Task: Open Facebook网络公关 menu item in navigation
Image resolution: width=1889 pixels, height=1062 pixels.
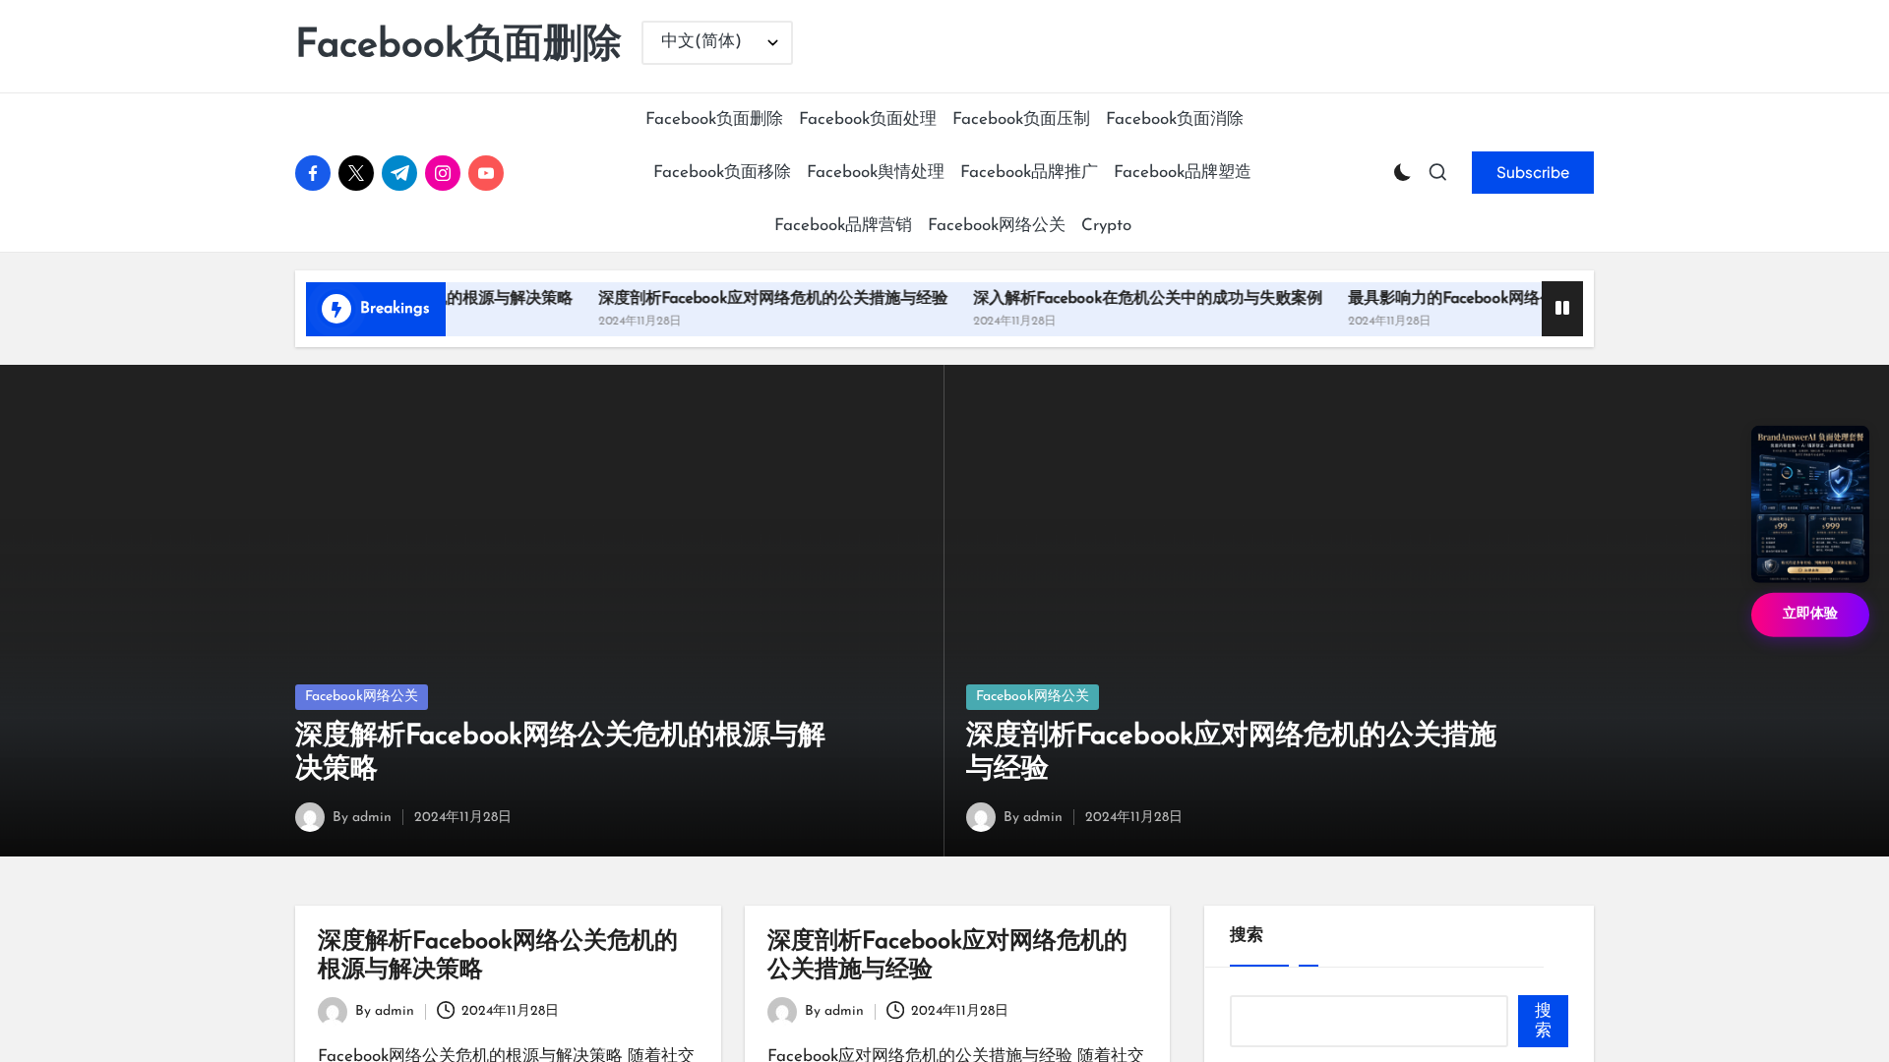Action: 997,225
